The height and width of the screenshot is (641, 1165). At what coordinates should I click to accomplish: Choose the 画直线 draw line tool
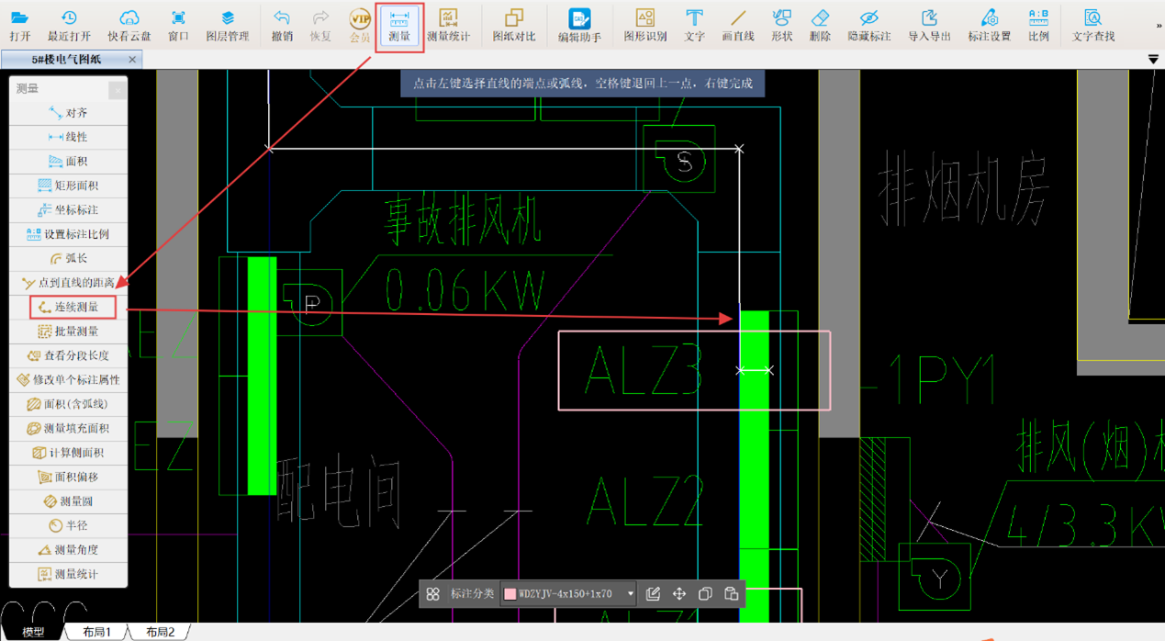[x=737, y=26]
